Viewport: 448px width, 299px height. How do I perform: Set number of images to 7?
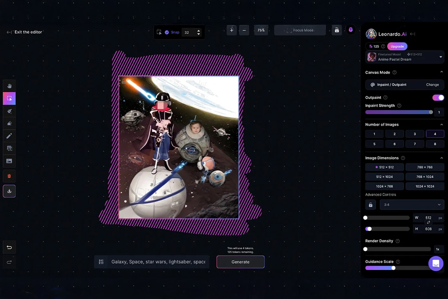click(415, 144)
